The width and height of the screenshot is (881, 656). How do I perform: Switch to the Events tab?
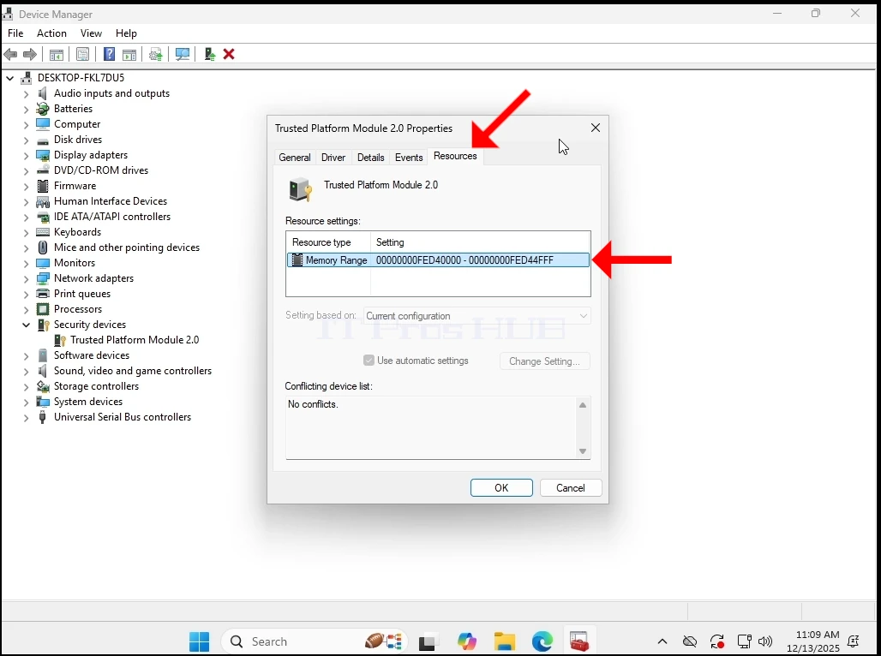[x=409, y=158]
